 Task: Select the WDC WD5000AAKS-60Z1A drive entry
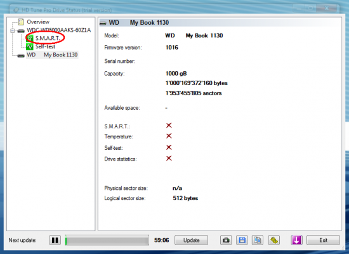coord(59,30)
